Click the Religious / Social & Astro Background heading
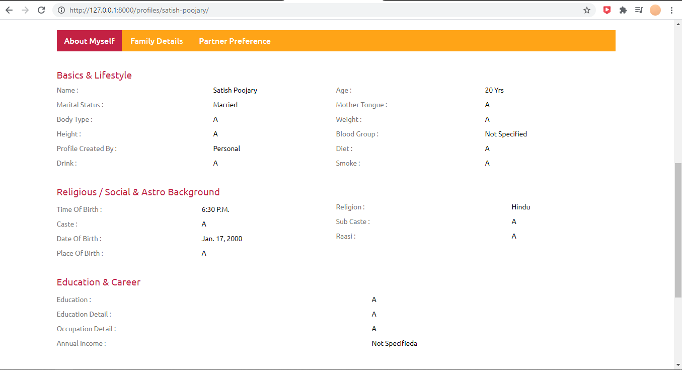The height and width of the screenshot is (370, 682). (138, 192)
